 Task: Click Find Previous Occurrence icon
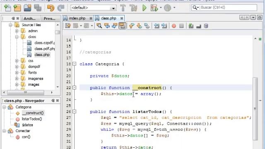[x=107, y=26]
